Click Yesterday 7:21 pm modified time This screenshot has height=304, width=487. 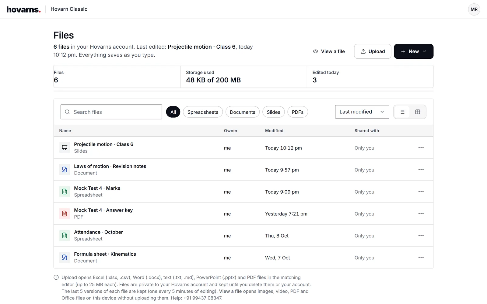pos(286,214)
